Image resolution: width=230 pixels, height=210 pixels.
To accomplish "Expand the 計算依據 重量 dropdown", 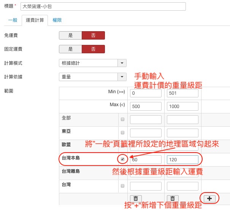I will coord(122,76).
